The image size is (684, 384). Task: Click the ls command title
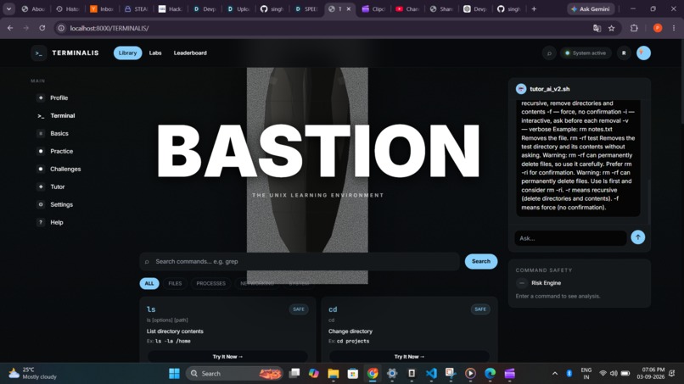pos(151,309)
